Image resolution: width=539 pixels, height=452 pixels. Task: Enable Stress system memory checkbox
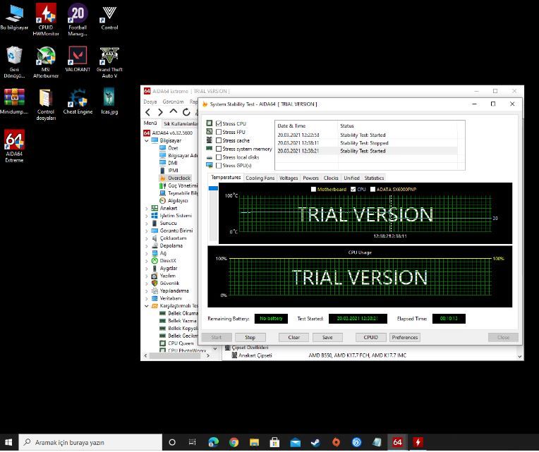click(219, 149)
